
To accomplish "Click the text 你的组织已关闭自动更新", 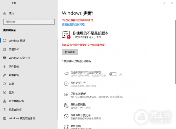I will click(x=77, y=61).
